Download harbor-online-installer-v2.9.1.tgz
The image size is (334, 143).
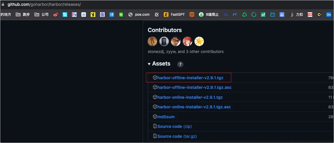click(x=190, y=97)
